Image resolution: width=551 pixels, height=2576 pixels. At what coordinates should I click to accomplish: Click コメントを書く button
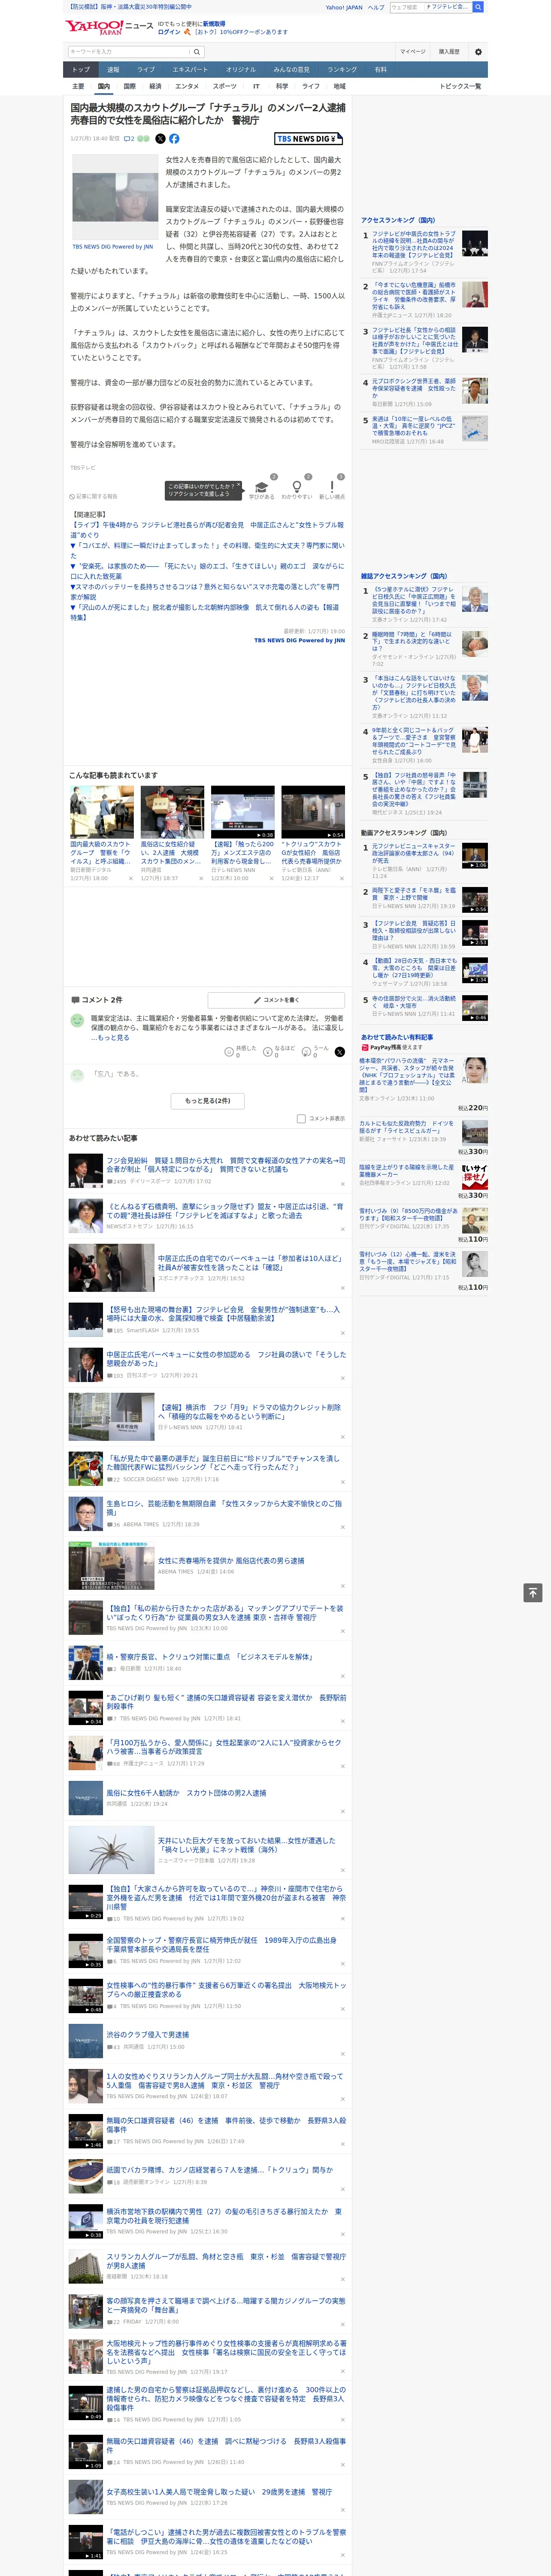click(276, 1000)
